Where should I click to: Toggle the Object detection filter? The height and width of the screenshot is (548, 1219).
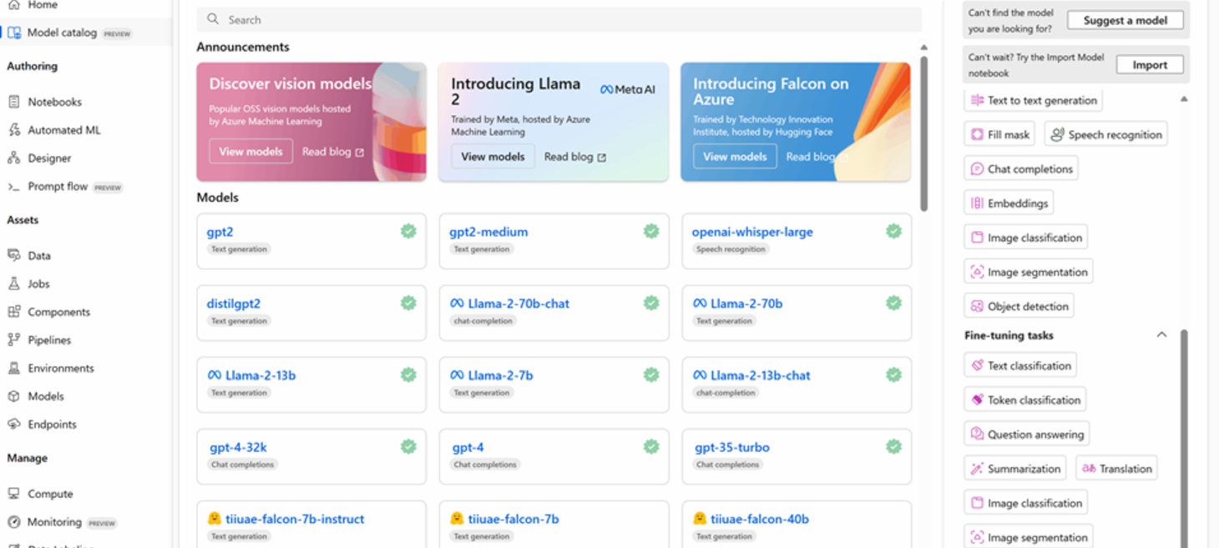(1018, 305)
